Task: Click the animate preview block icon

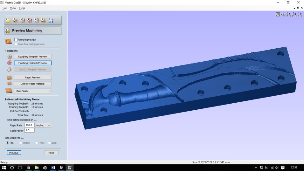Action: tap(8, 41)
